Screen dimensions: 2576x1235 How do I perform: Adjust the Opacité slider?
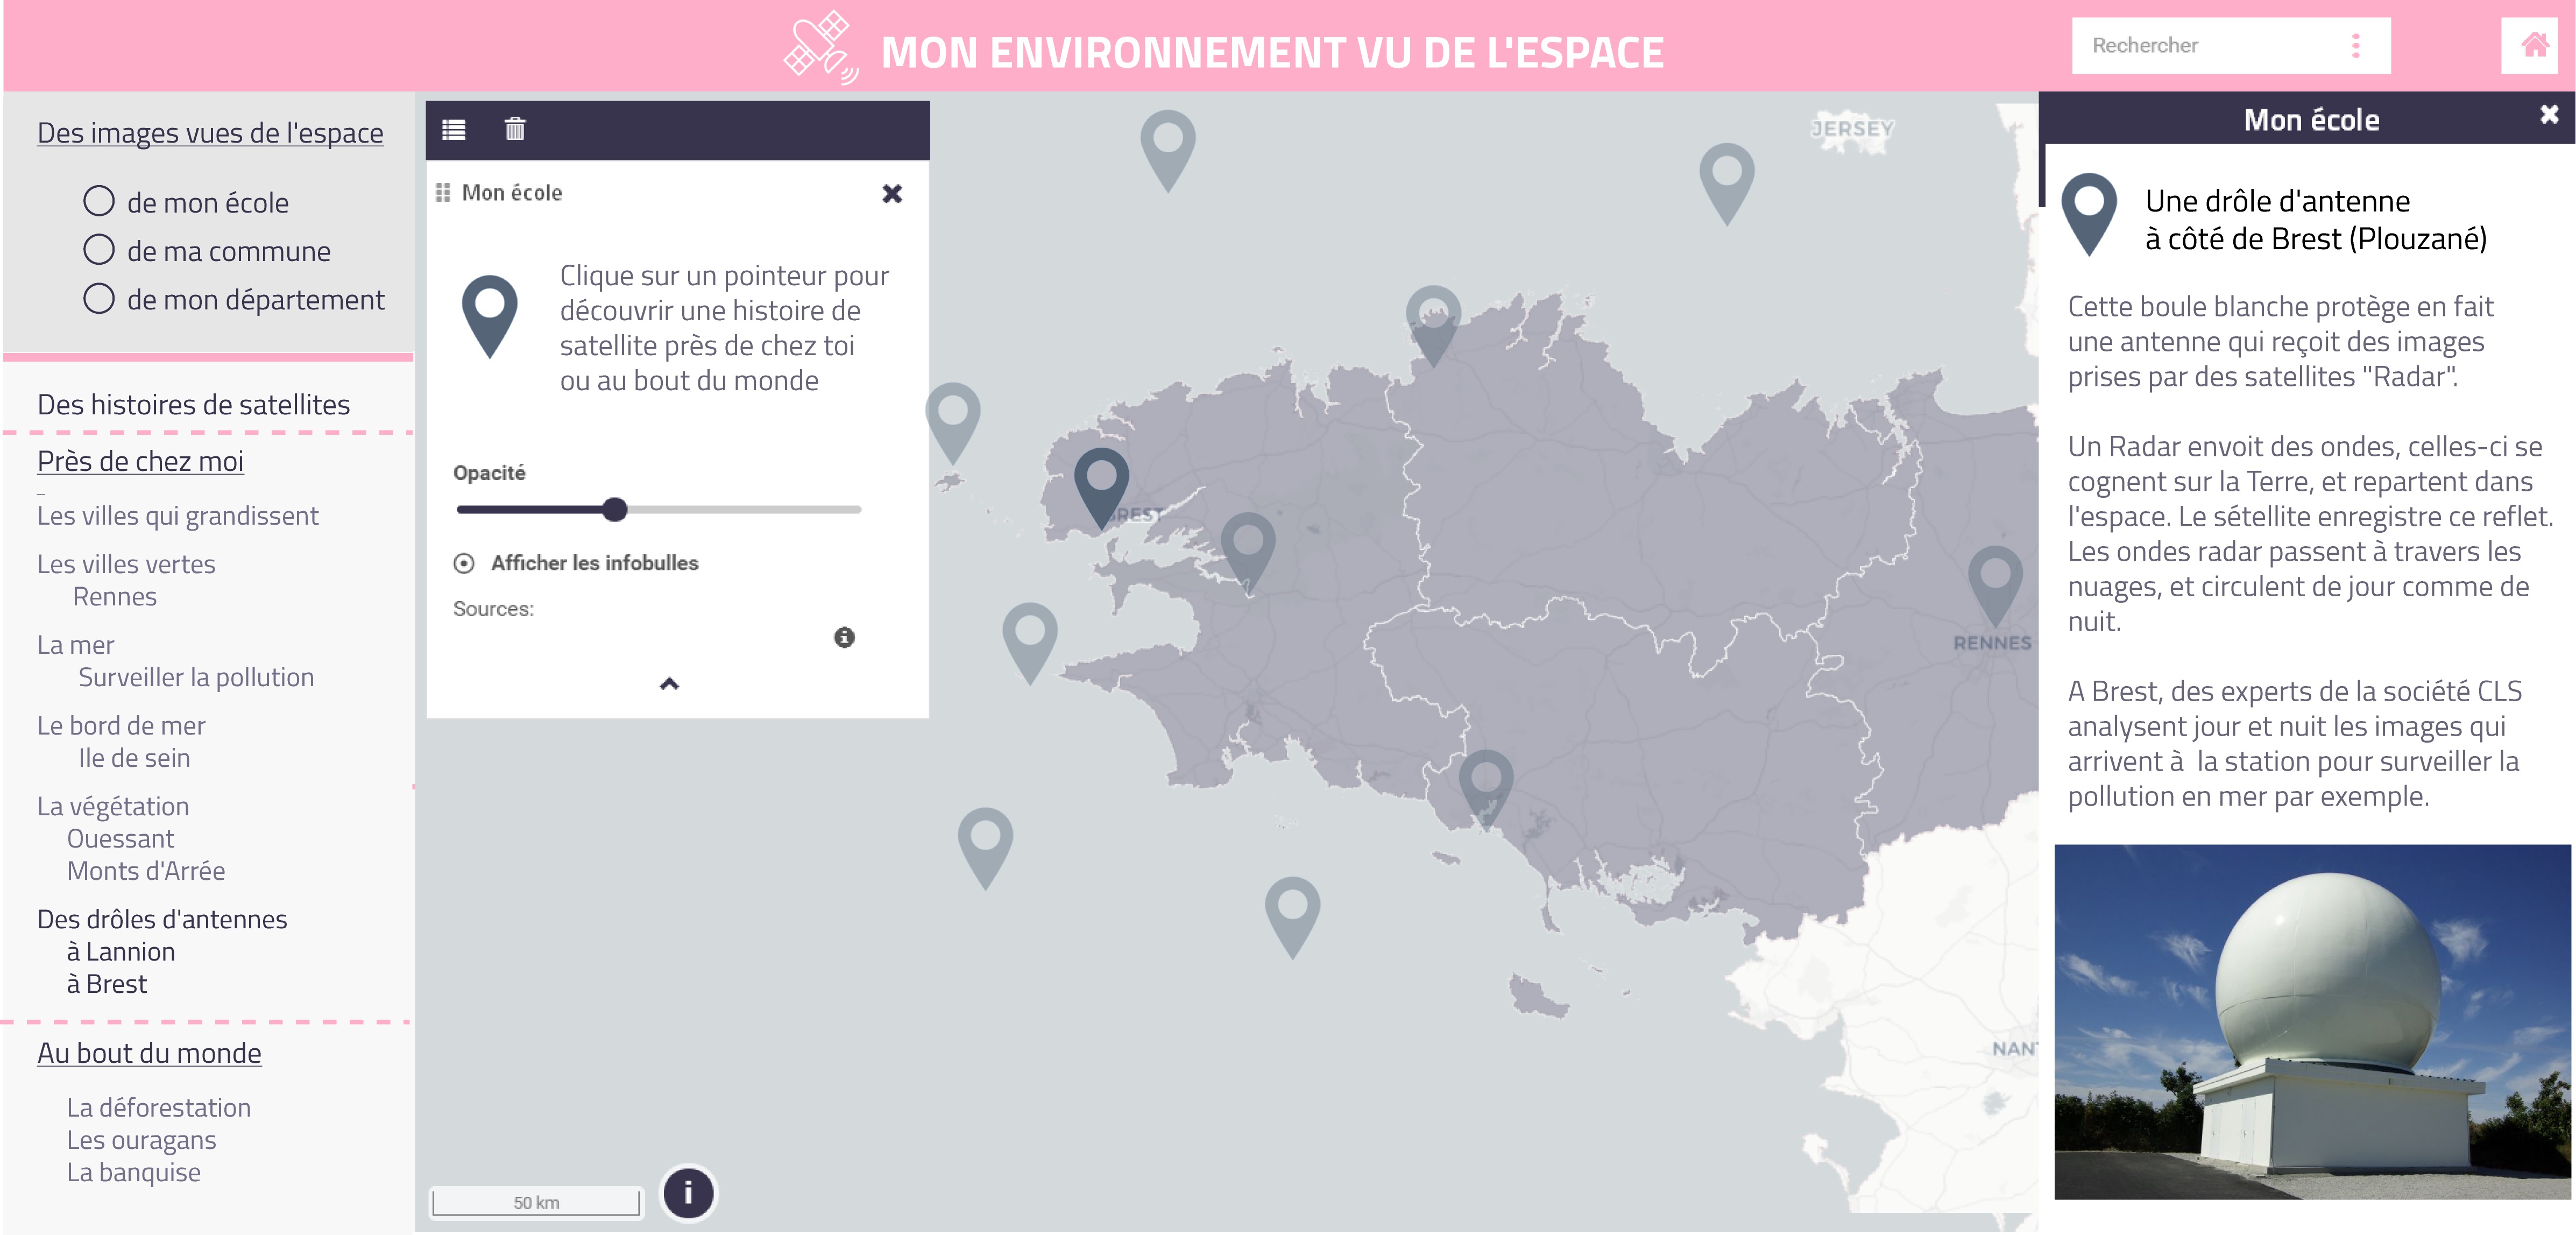616,510
